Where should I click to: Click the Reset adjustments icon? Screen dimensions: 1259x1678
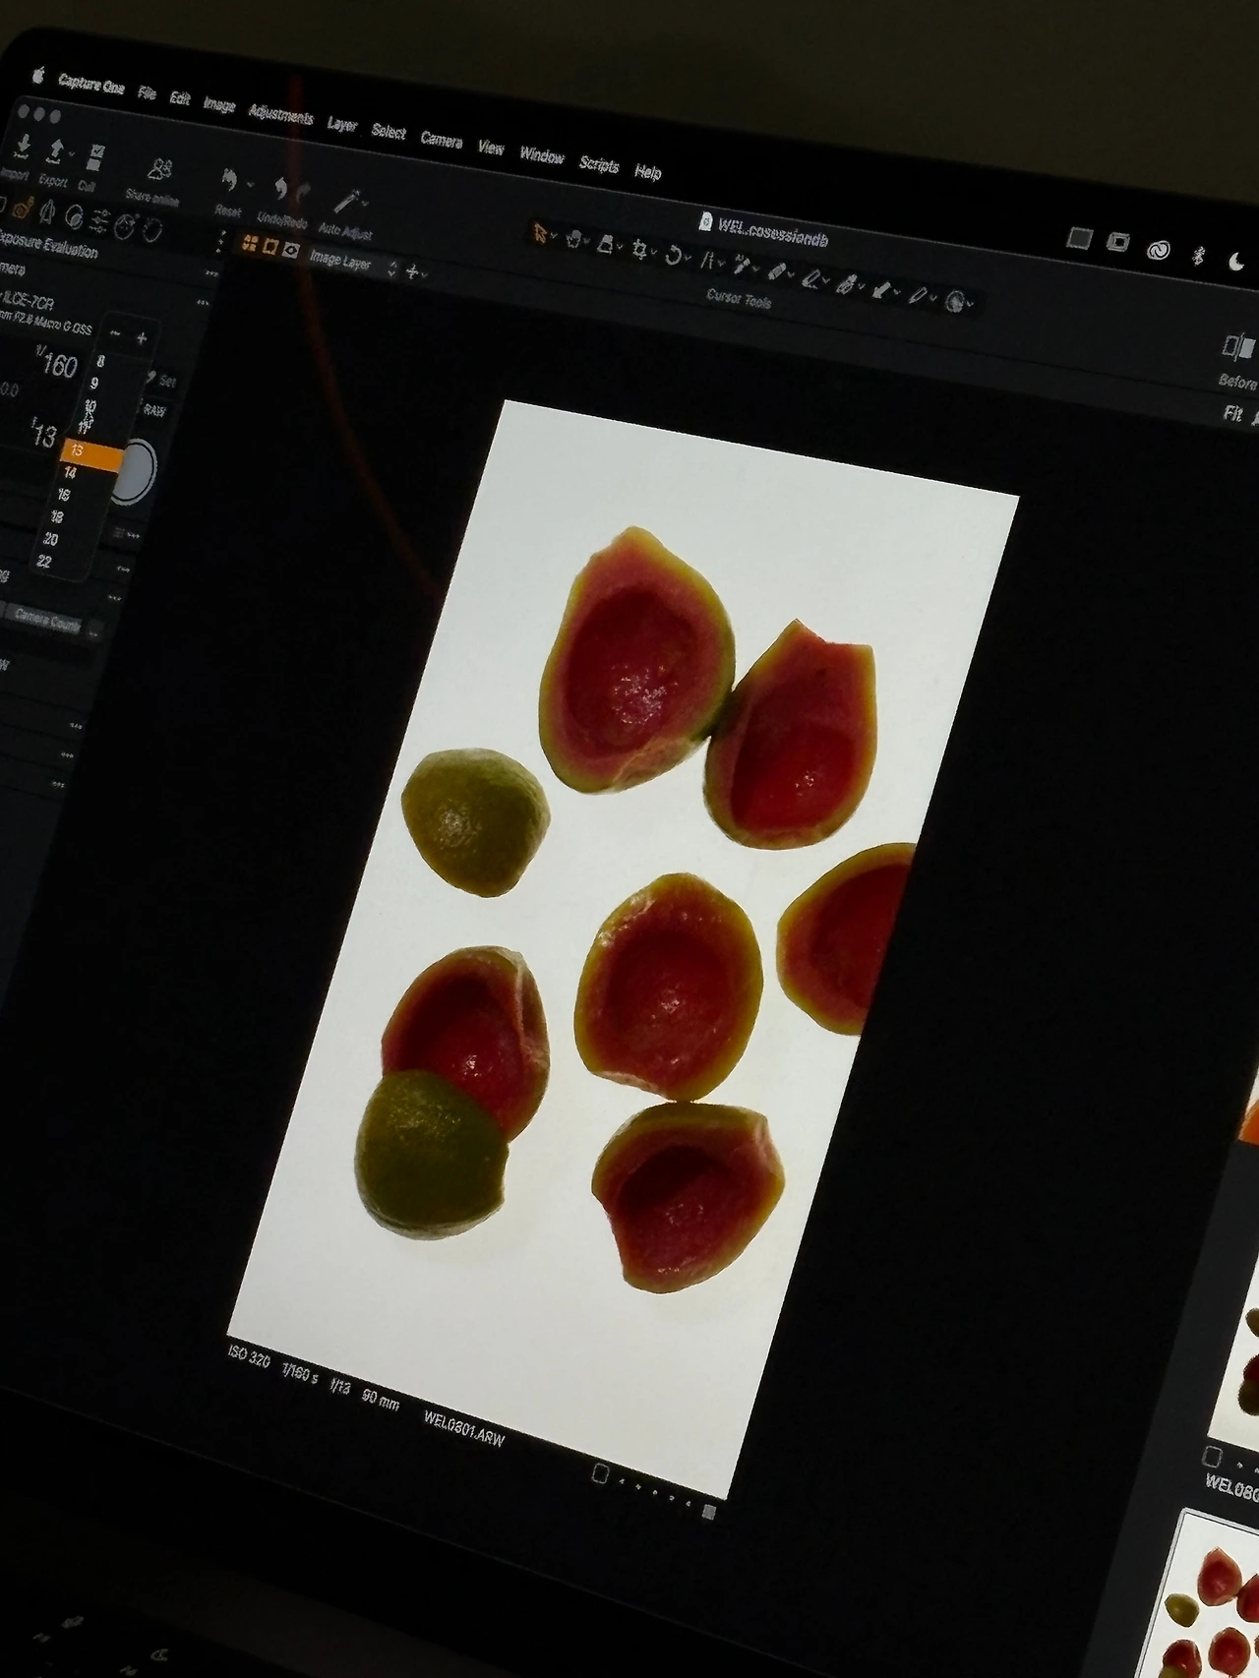click(x=229, y=181)
